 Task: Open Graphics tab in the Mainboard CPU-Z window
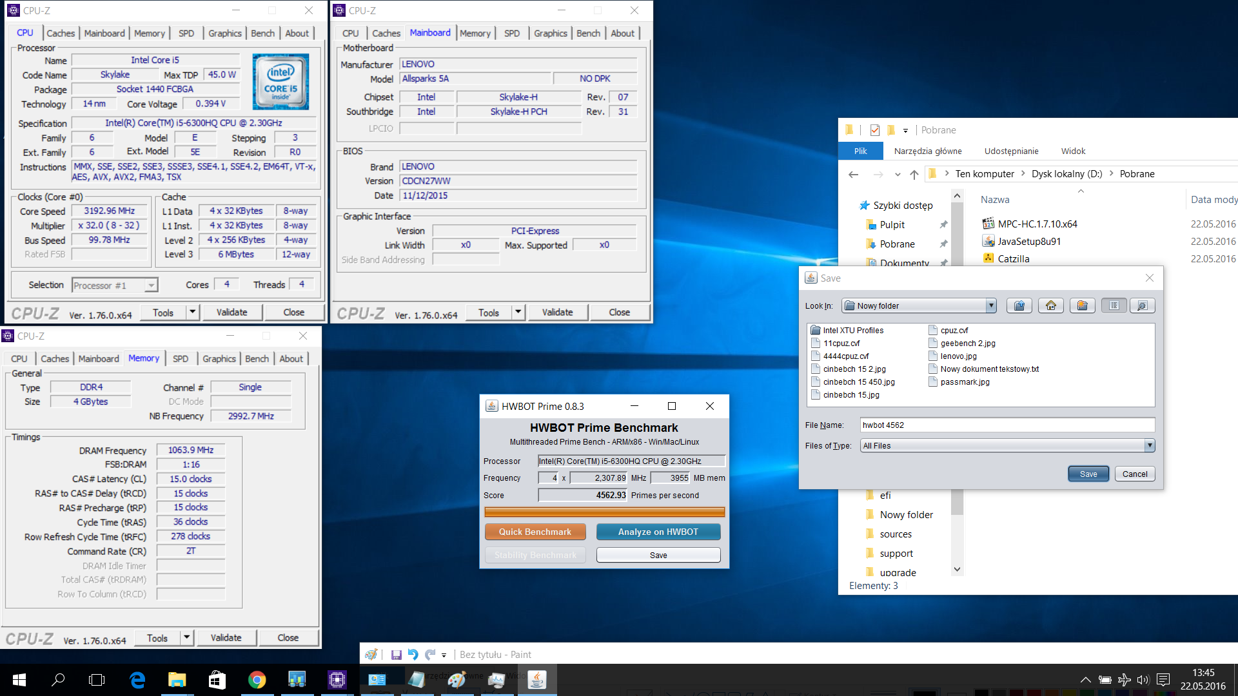pos(550,34)
